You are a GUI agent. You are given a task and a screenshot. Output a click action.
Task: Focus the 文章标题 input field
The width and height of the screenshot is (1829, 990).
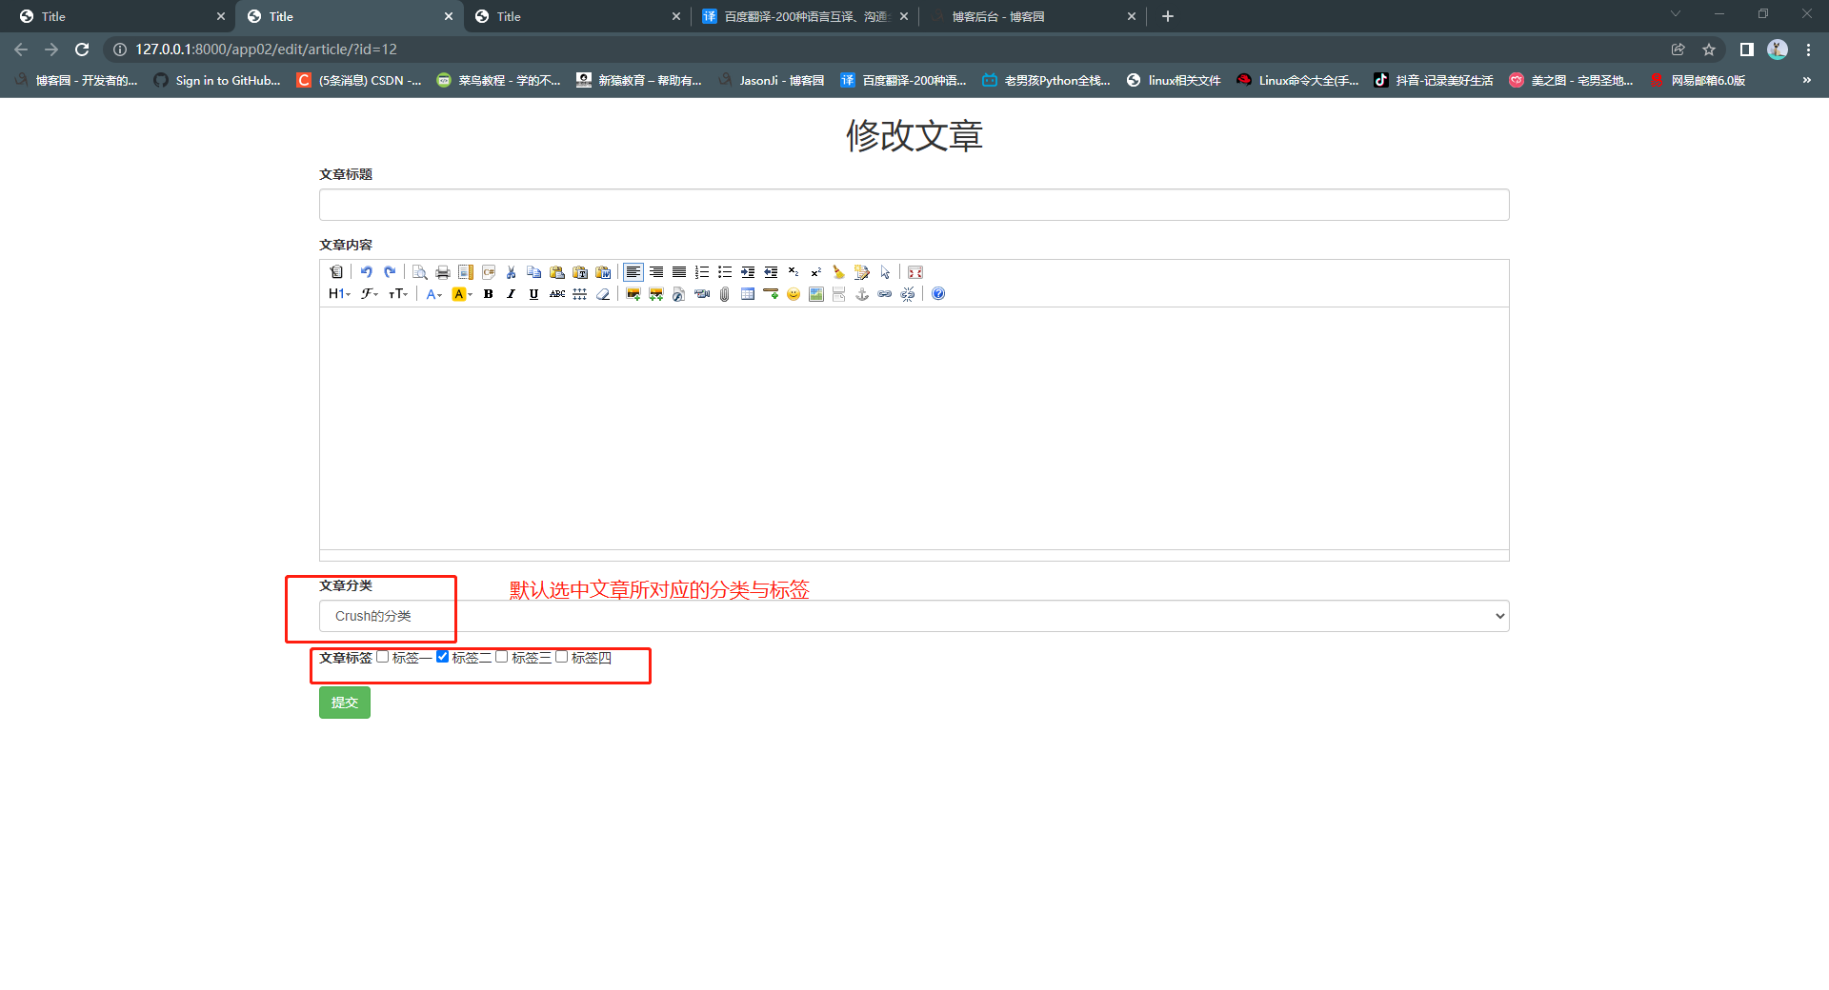click(x=914, y=205)
